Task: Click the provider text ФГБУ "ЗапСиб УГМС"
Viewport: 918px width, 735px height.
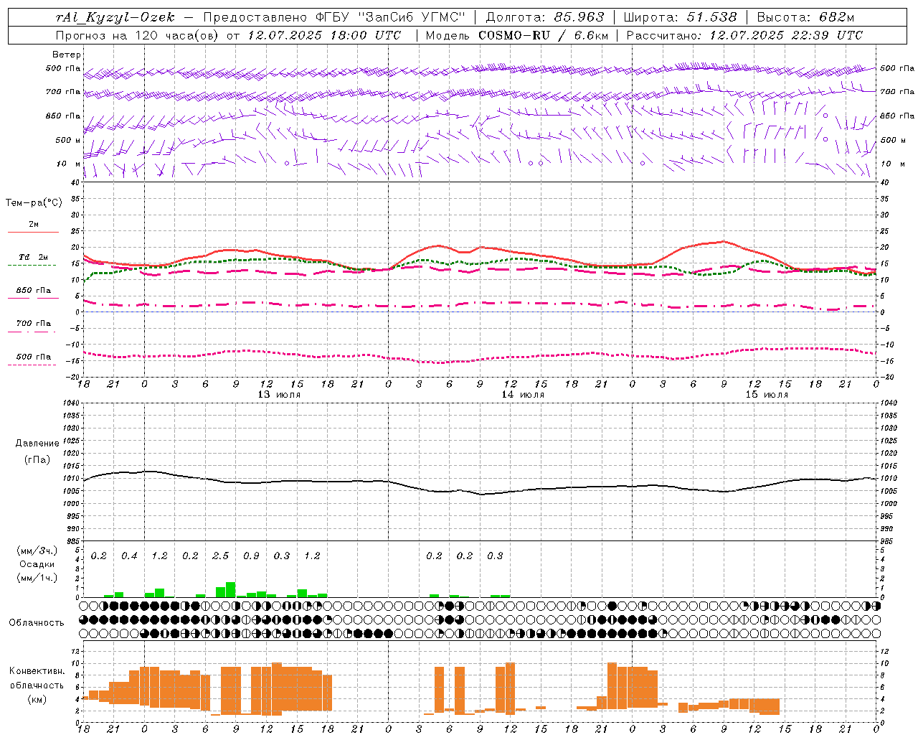Action: 391,17
